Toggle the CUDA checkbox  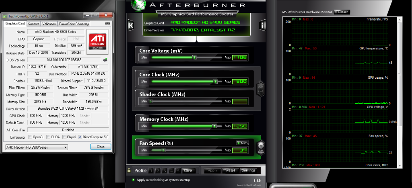[49, 137]
